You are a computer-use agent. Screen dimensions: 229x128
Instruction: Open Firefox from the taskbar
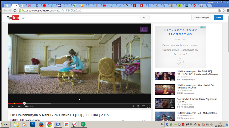(41, 124)
